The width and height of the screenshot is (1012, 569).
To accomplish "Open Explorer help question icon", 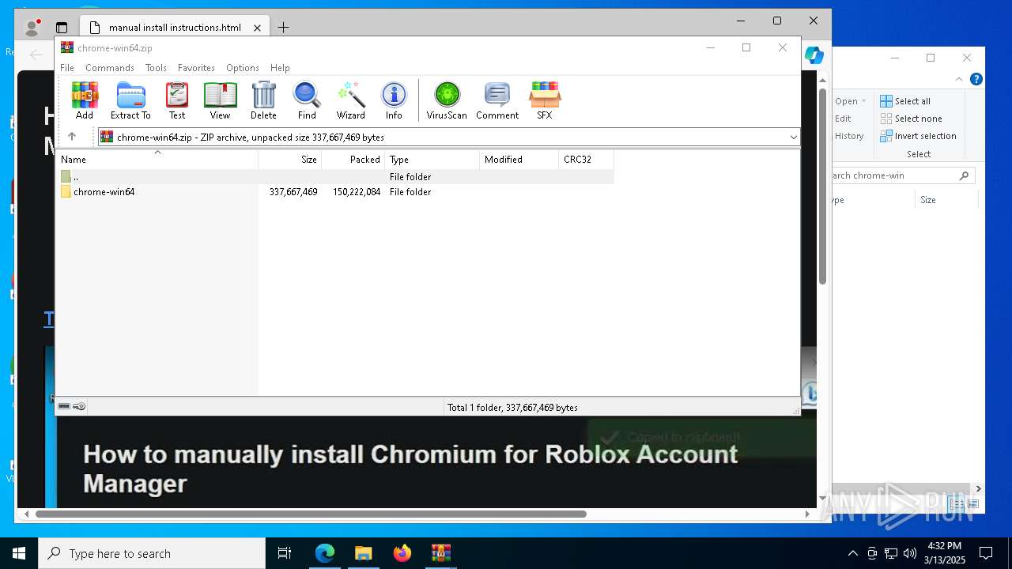I will coord(976,79).
